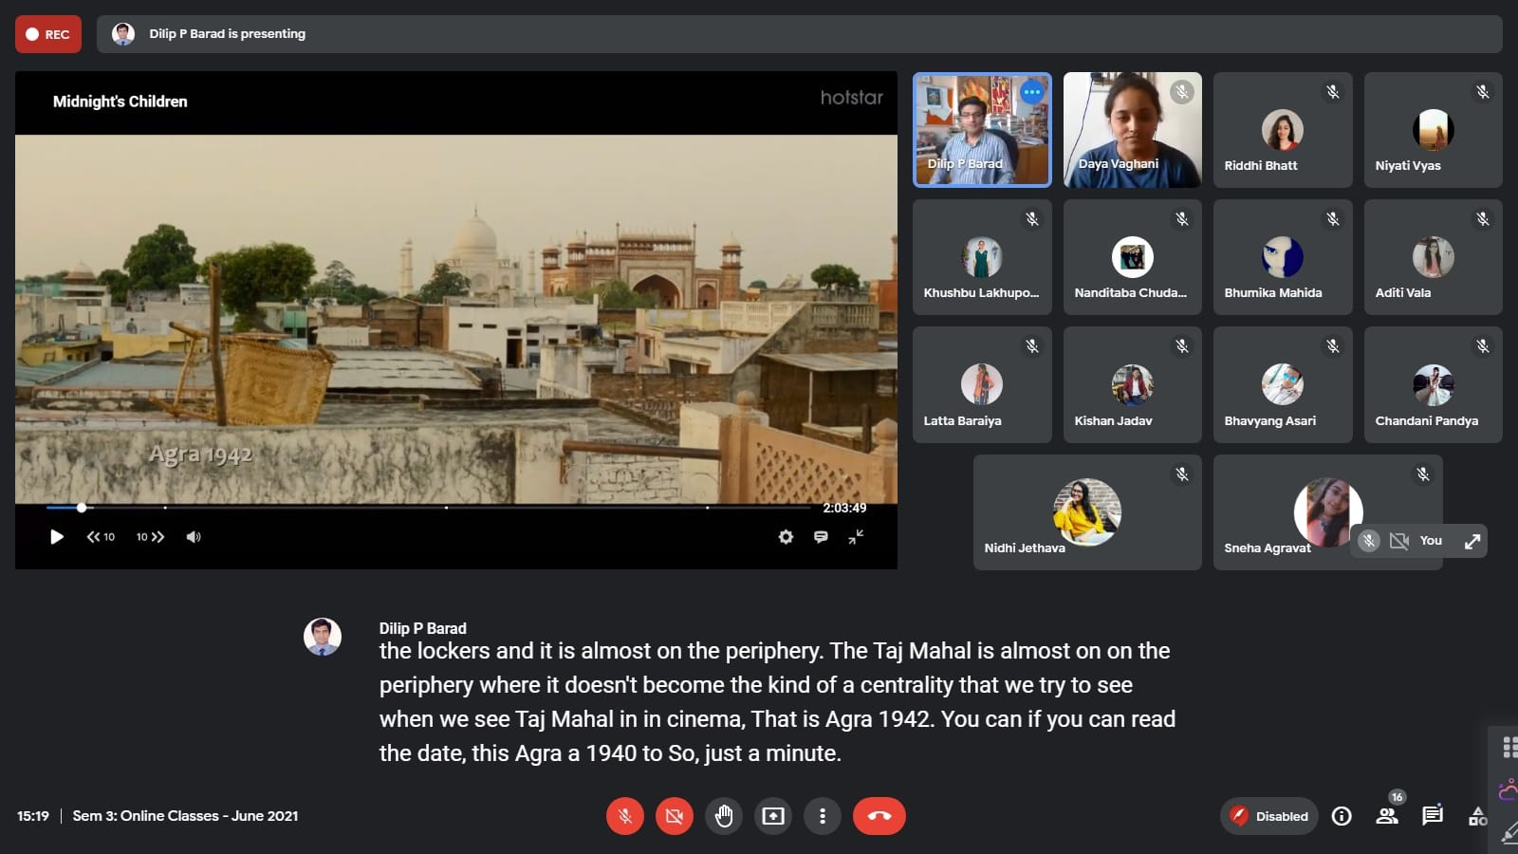Click Nidhi Jethava's avatar tile
This screenshot has width=1518, height=854.
1087,512
